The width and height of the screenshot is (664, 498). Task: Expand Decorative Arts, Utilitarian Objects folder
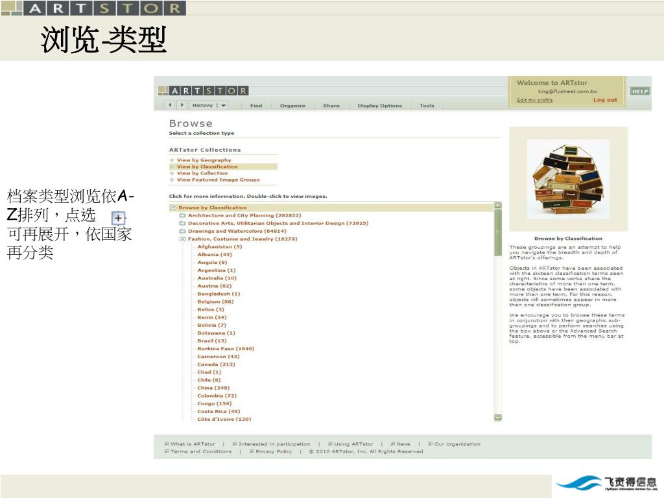182,223
